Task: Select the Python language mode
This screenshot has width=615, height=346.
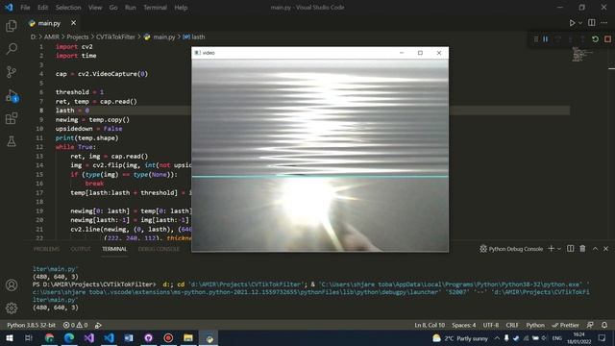Action: [535, 325]
